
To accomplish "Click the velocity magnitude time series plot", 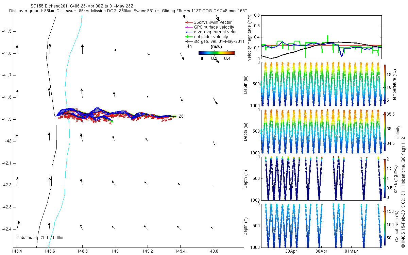I will [x=321, y=37].
